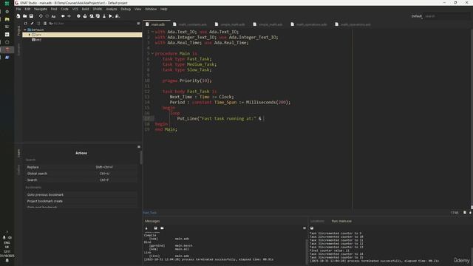Open the Build menu

[x=86, y=9]
